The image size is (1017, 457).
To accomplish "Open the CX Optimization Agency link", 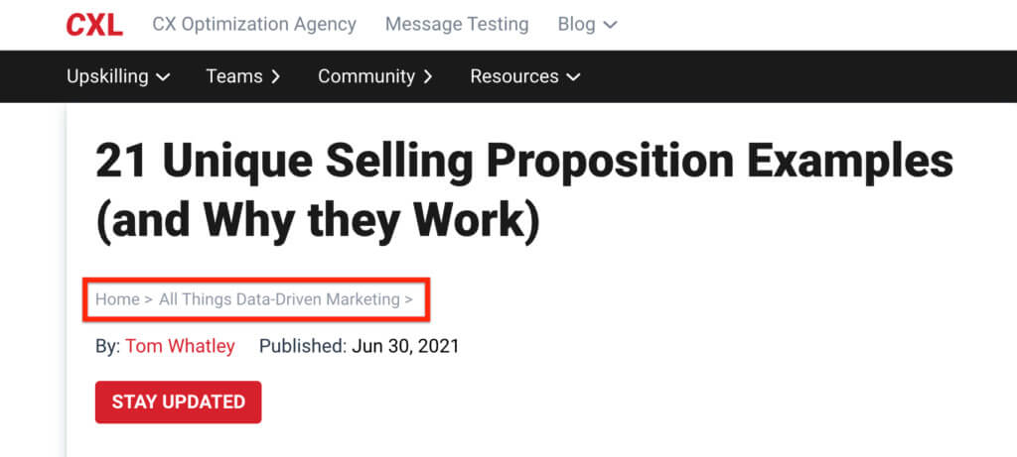I will [254, 25].
